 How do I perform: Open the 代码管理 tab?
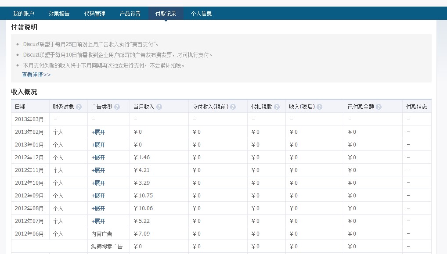(95, 14)
